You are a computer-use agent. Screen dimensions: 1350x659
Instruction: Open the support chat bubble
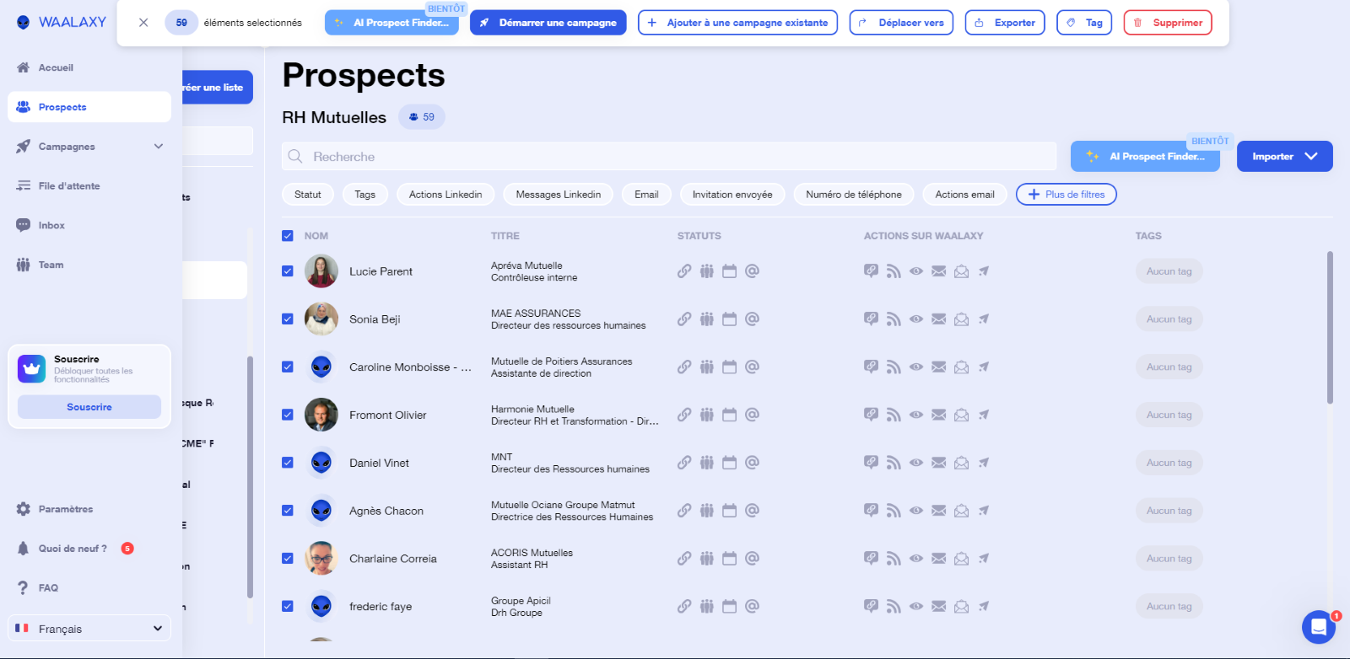tap(1319, 627)
